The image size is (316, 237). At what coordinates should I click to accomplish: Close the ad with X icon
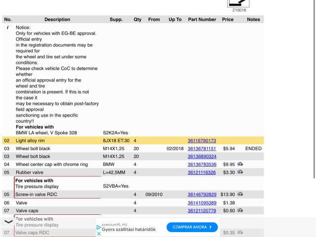[99, 234]
